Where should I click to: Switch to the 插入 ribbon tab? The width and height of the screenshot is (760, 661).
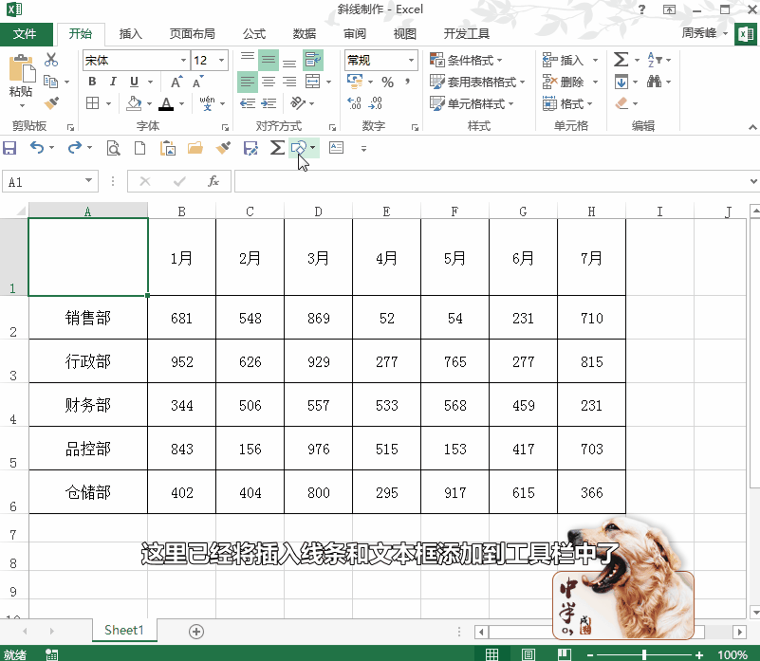[130, 33]
